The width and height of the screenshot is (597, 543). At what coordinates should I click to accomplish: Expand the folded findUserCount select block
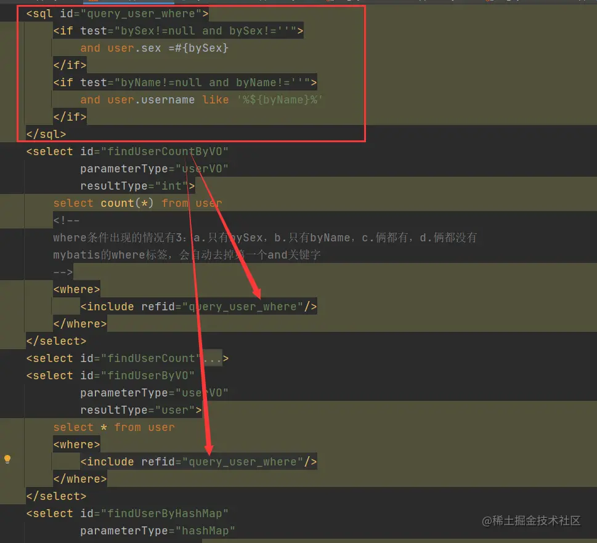click(212, 358)
